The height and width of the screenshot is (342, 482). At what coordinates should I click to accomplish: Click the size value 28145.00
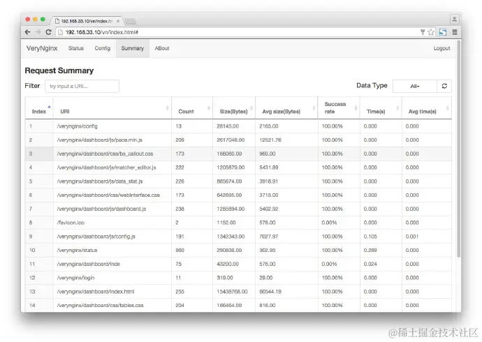[x=228, y=126]
